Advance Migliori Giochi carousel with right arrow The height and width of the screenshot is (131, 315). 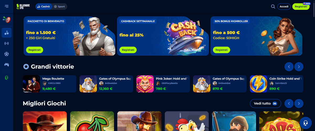[299, 103]
